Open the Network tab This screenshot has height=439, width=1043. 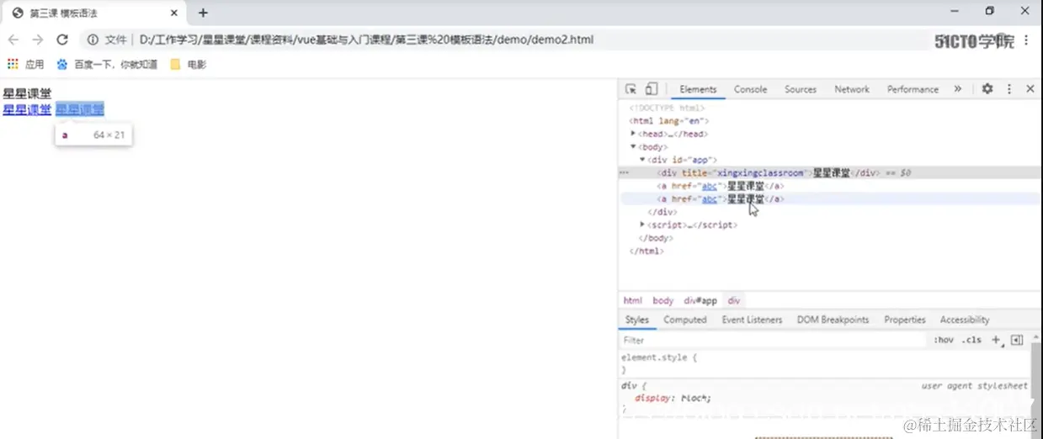[852, 89]
